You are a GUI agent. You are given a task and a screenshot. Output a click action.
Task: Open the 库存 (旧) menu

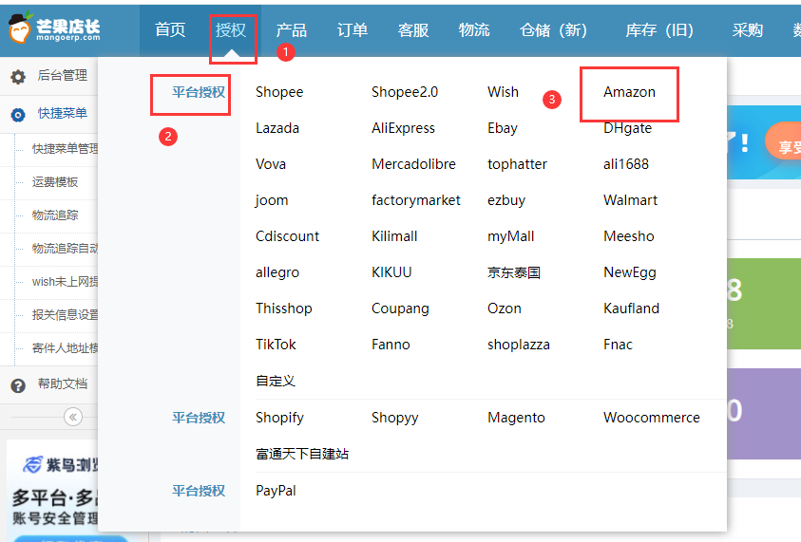[x=659, y=30]
